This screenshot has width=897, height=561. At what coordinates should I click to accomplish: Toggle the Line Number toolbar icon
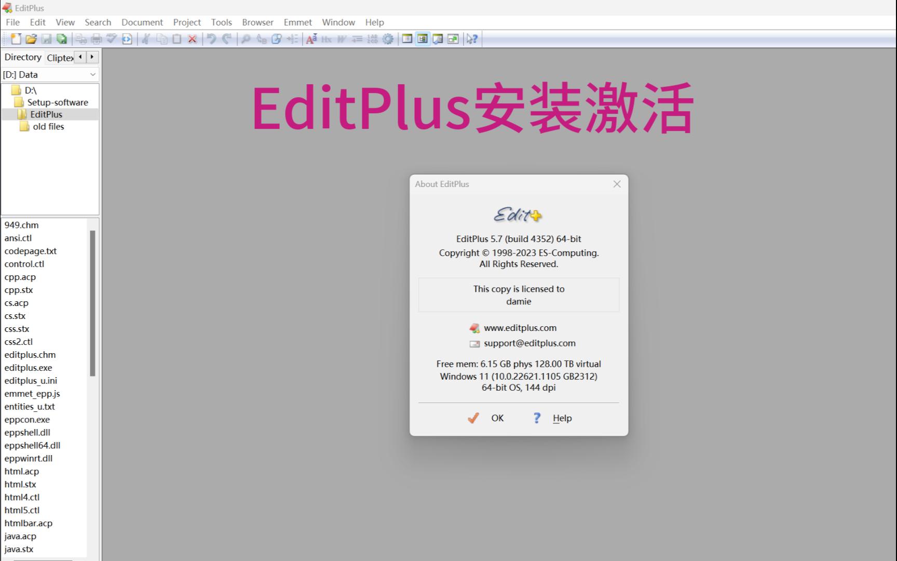(x=372, y=39)
